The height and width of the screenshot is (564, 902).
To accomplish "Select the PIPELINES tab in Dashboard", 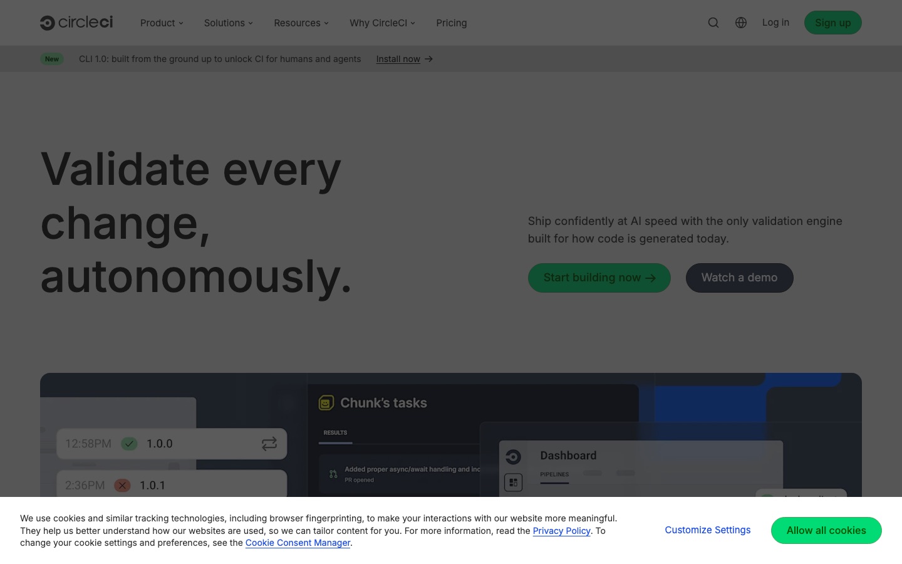I will [x=554, y=475].
